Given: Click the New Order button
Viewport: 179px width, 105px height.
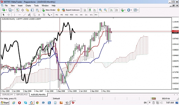Looking at the screenshot, I should point(49,10).
